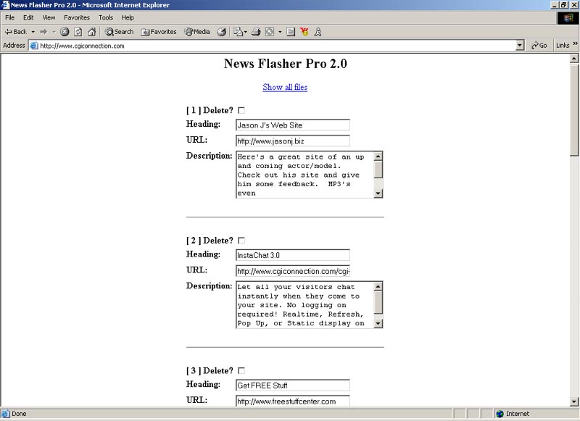Click the Heading field with InstaChat 3.0
Viewport: 580px width, 421px height.
tap(293, 255)
